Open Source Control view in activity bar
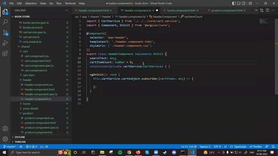278x156 pixels. pyautogui.click(x=5, y=33)
